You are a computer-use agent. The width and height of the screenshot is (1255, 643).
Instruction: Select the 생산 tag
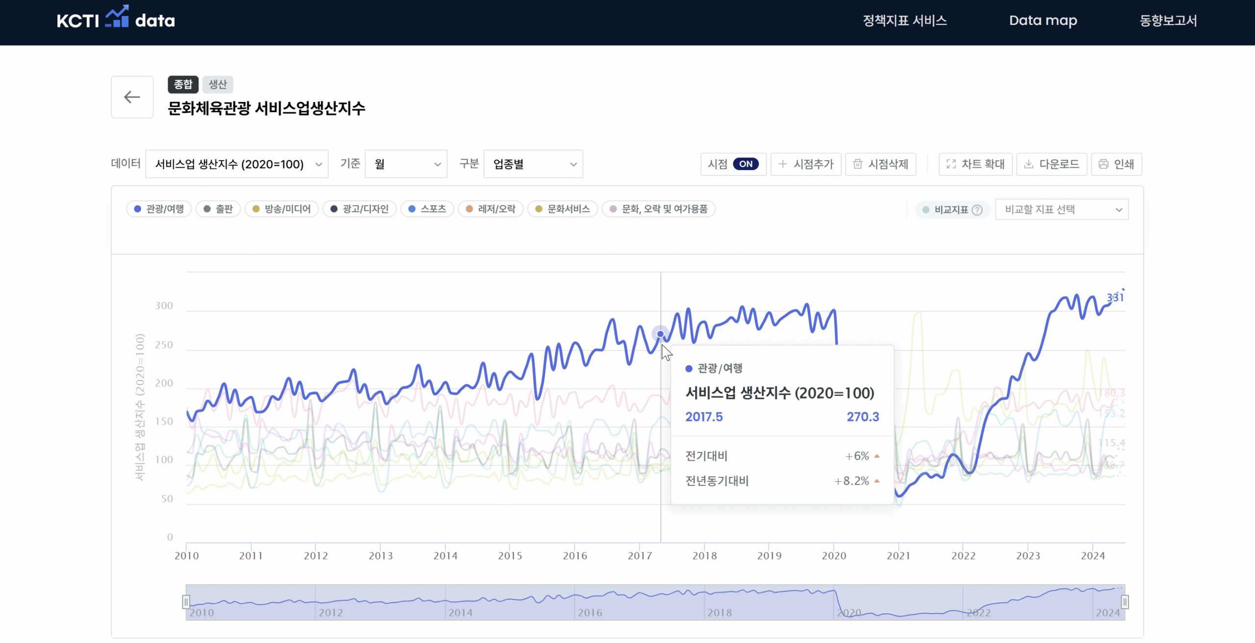tap(218, 84)
